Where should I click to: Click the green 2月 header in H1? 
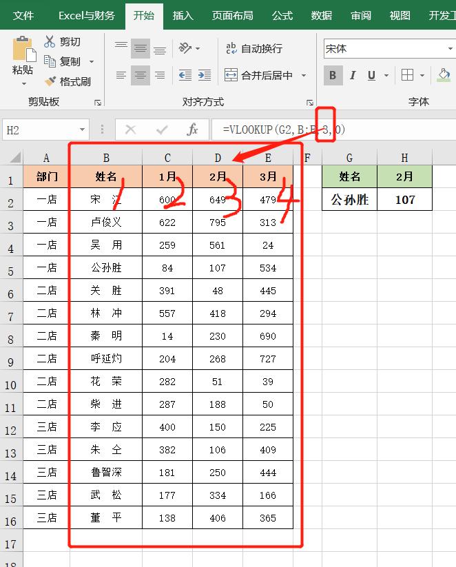404,176
